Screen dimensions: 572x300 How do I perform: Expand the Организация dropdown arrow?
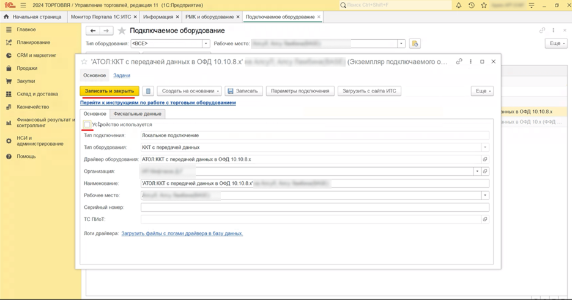point(477,171)
